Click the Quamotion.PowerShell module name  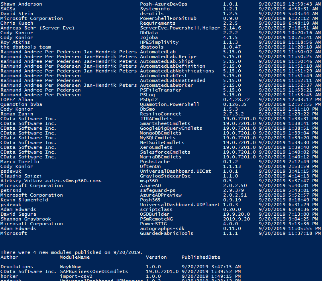coord(170,104)
